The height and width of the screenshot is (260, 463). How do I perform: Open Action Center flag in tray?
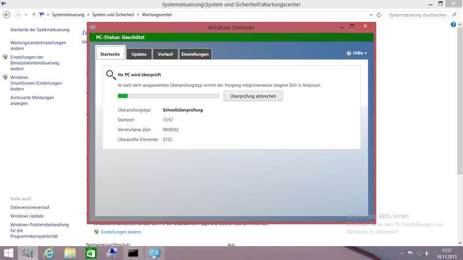[x=410, y=253]
